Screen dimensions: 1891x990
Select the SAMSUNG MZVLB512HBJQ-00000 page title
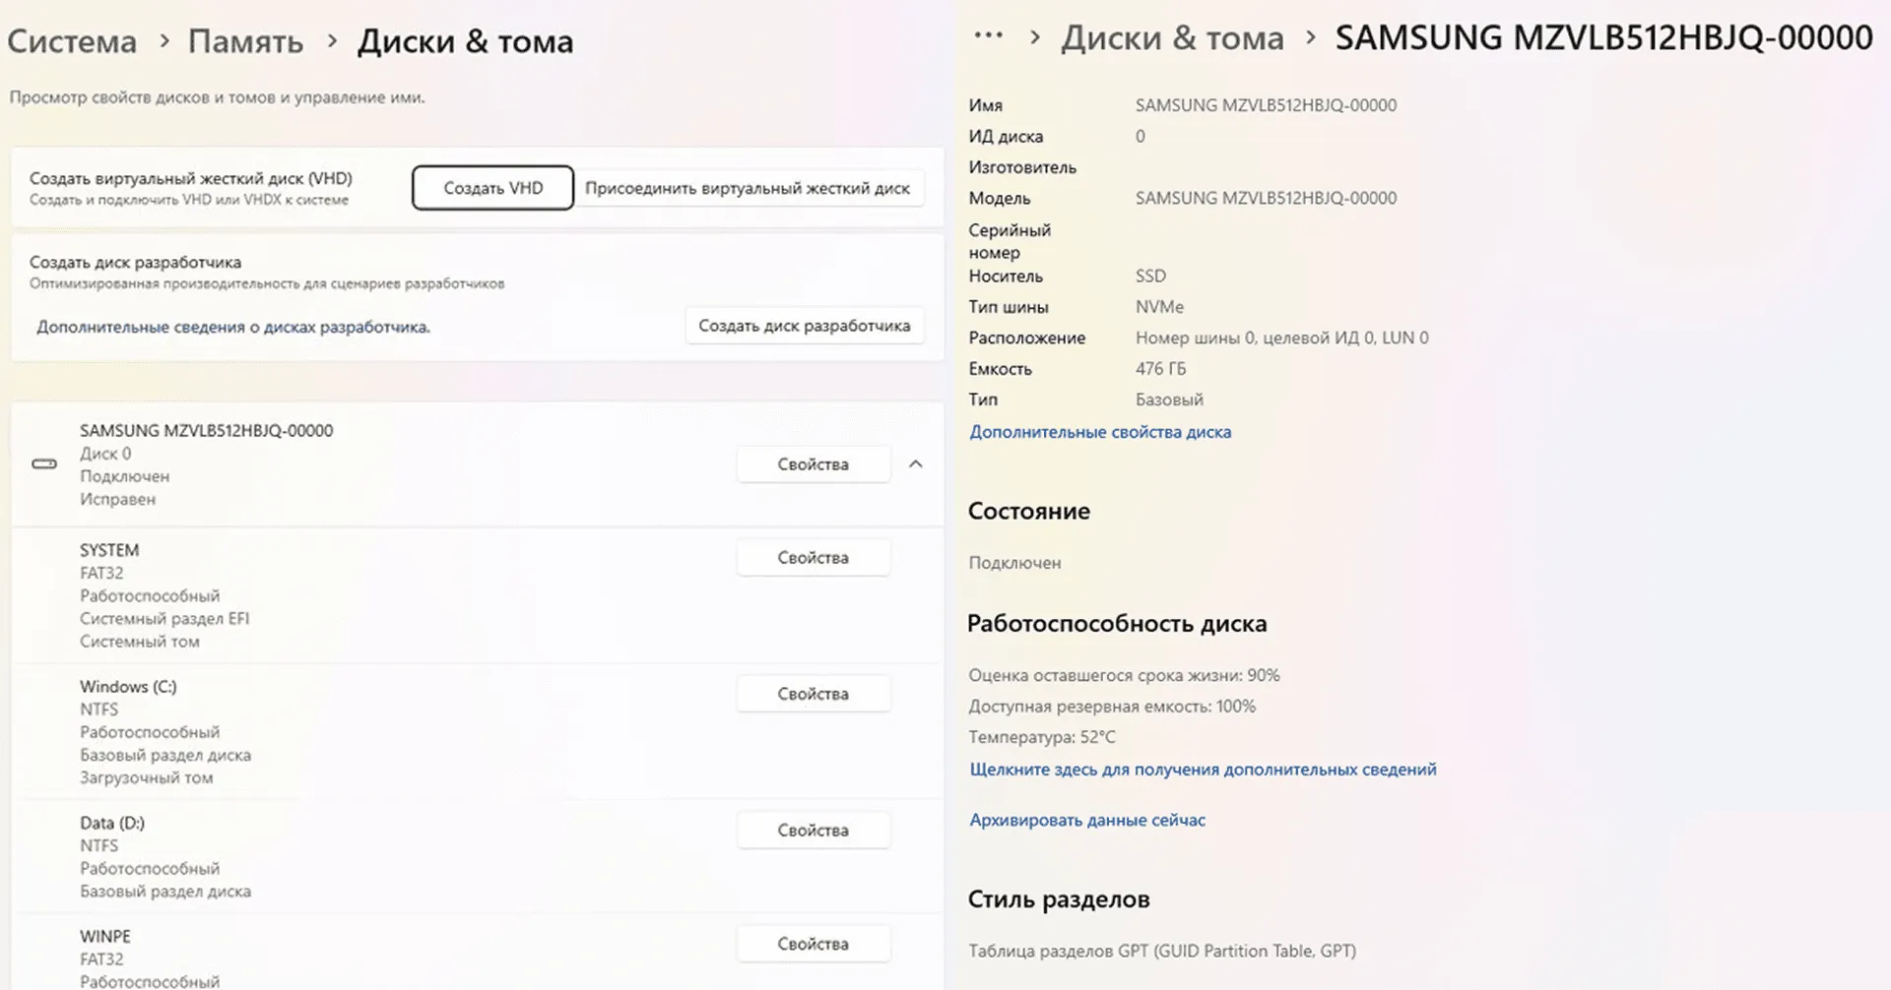[x=1602, y=37]
